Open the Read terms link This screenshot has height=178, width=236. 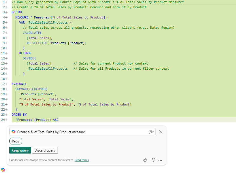82,160
